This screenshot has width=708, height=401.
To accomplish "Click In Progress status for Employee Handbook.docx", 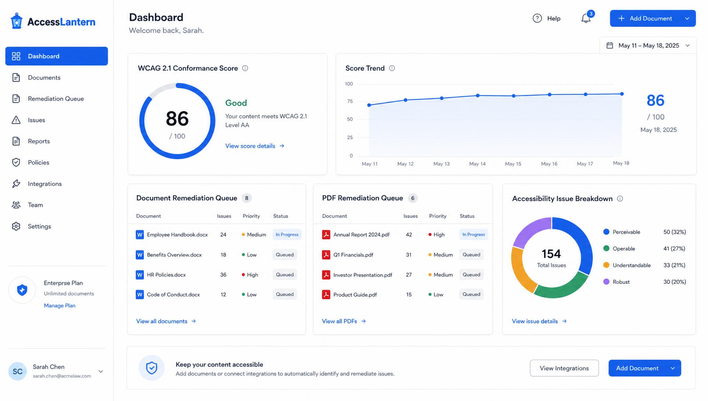I will pyautogui.click(x=287, y=235).
